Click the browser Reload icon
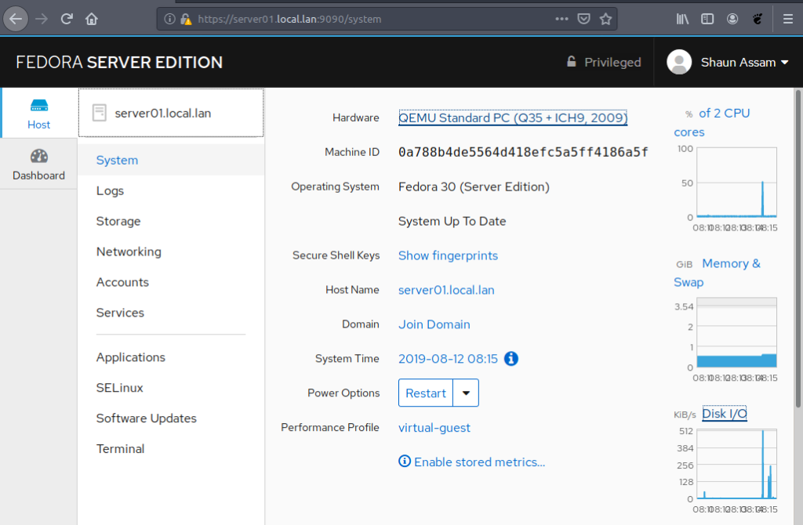The height and width of the screenshot is (525, 803). [67, 19]
